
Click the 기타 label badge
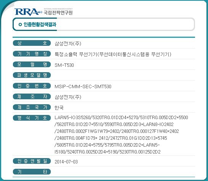[32, 172]
